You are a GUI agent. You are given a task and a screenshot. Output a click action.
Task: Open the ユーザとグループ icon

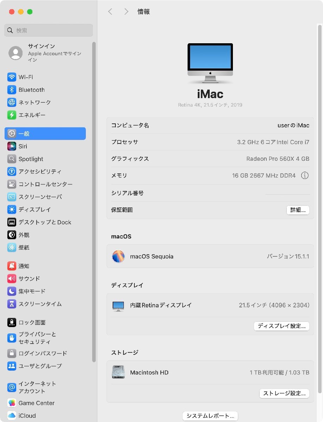coord(12,366)
